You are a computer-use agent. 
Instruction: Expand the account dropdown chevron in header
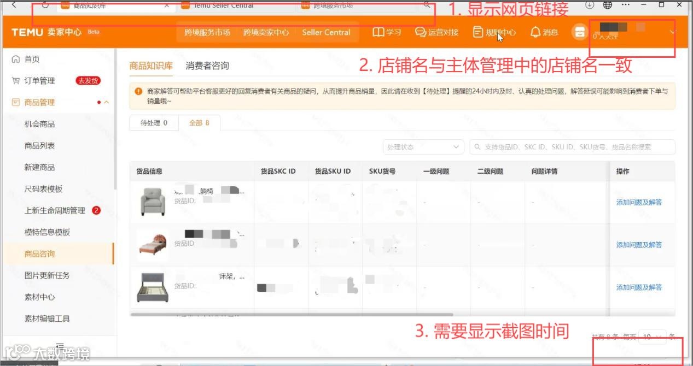(x=673, y=32)
